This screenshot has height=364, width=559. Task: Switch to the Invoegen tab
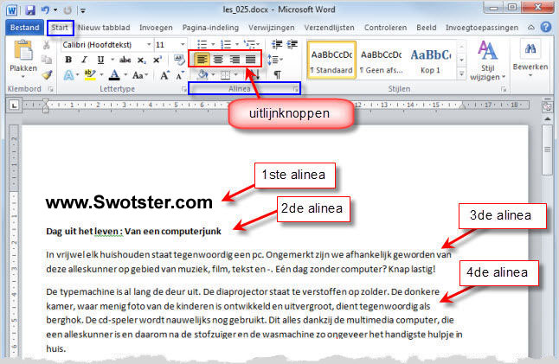[x=156, y=28]
